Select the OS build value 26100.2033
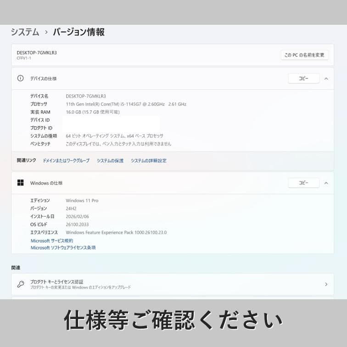 (77, 224)
